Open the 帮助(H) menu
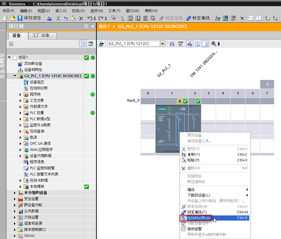The width and height of the screenshot is (281, 239). (152, 11)
